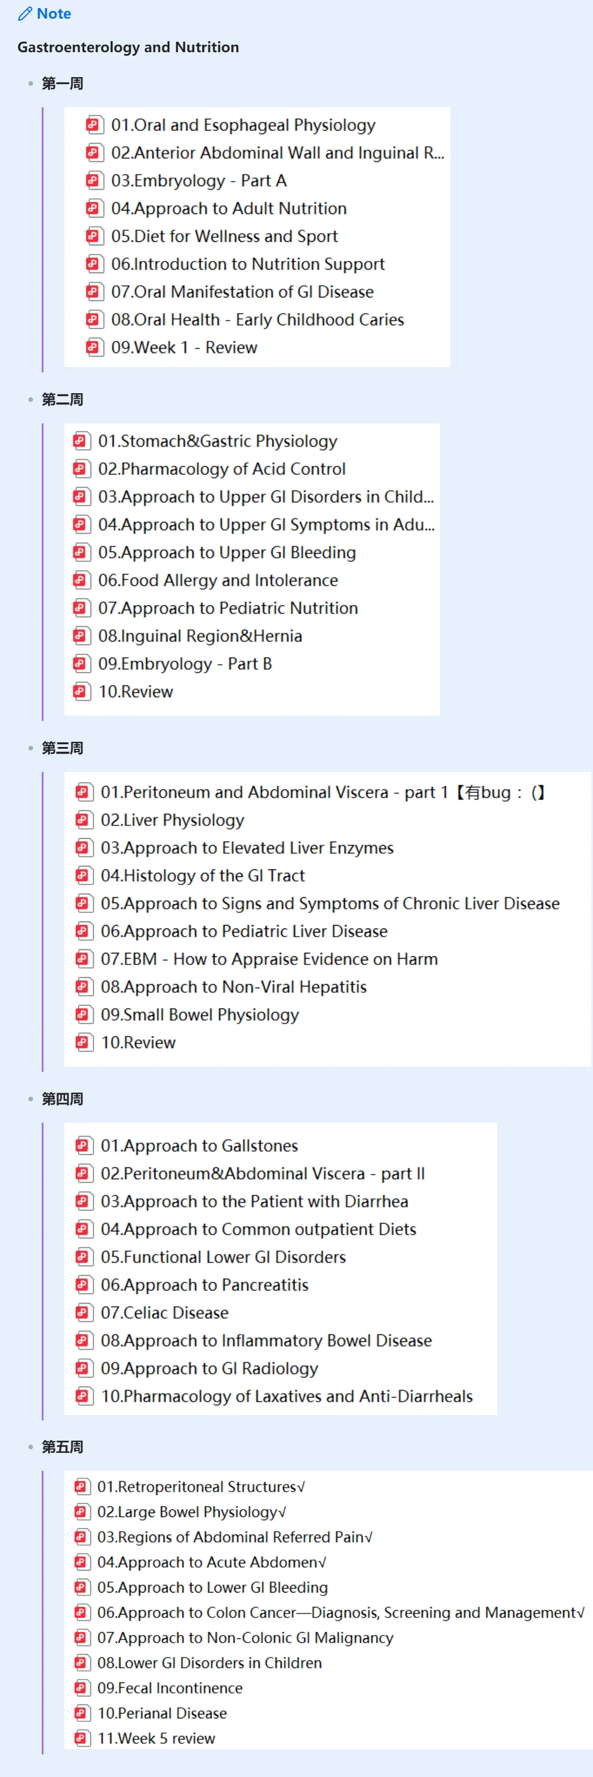The width and height of the screenshot is (593, 1777).
Task: Click PDF icon beside Celiac Disease
Action: [83, 1313]
